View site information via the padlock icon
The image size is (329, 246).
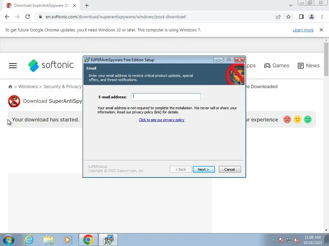click(x=40, y=17)
